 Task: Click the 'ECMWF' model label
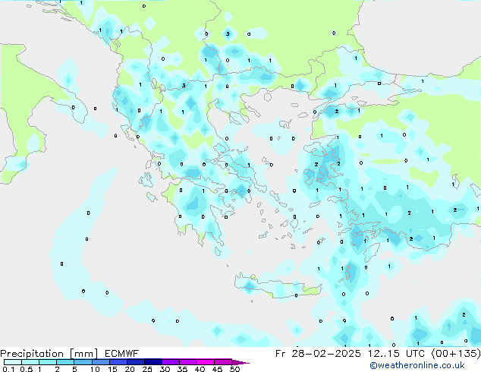pyautogui.click(x=122, y=354)
